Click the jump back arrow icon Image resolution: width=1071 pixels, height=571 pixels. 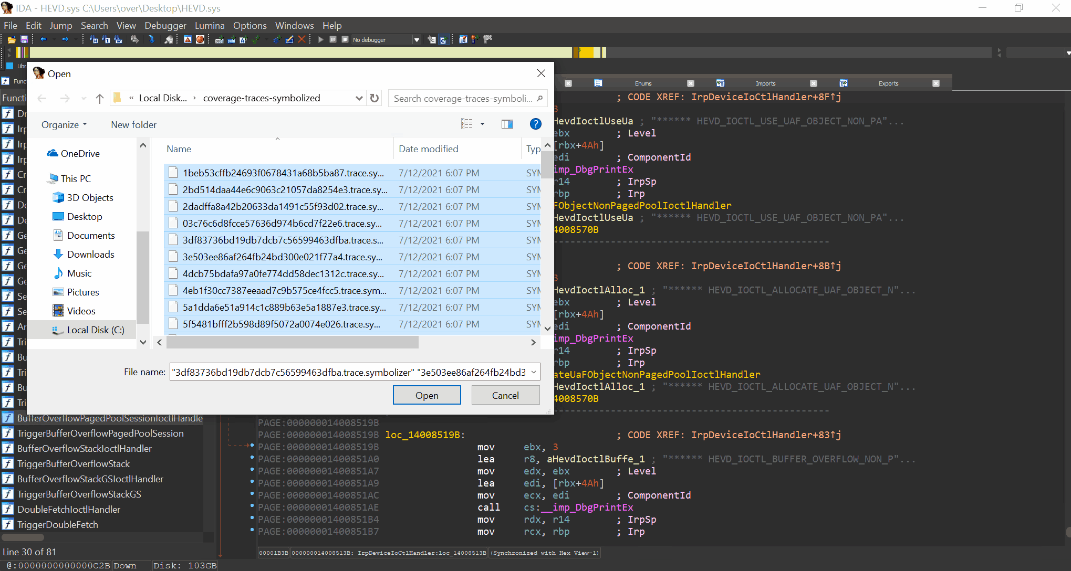(x=44, y=39)
